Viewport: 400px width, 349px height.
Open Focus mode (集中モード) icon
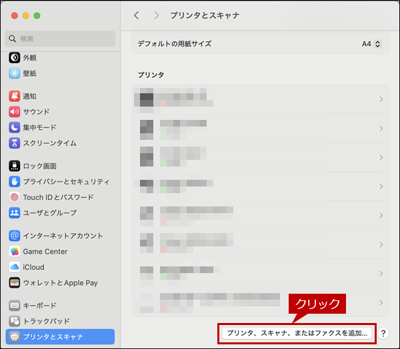15,127
